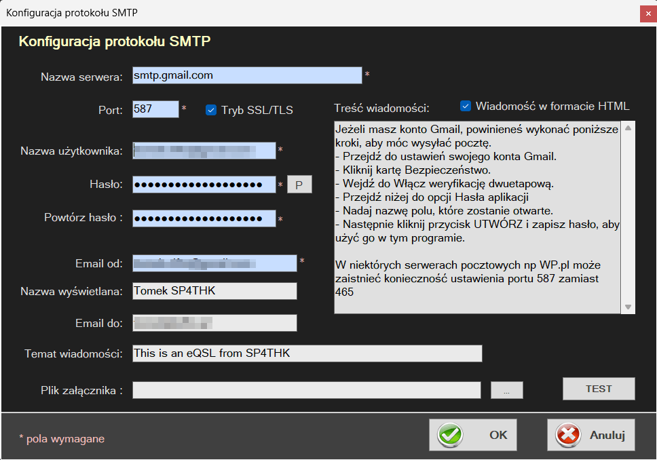This screenshot has width=657, height=460.
Task: Click the TEST button
Action: click(x=599, y=389)
